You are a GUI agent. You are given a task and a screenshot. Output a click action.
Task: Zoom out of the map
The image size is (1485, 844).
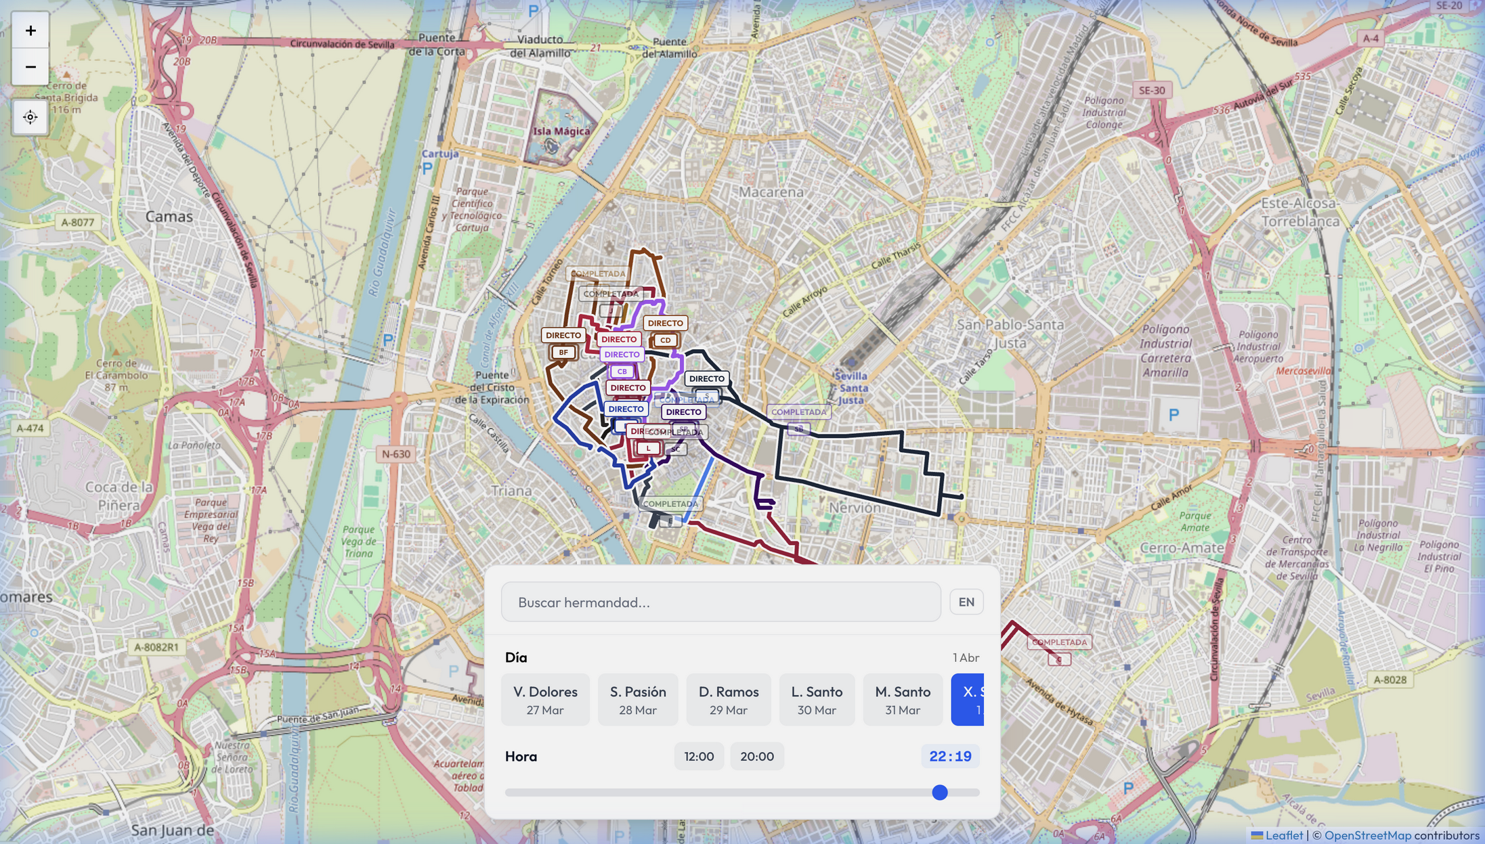30,66
